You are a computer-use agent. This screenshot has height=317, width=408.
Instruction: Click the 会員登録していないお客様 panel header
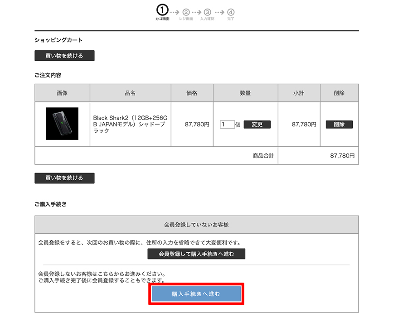[196, 225]
